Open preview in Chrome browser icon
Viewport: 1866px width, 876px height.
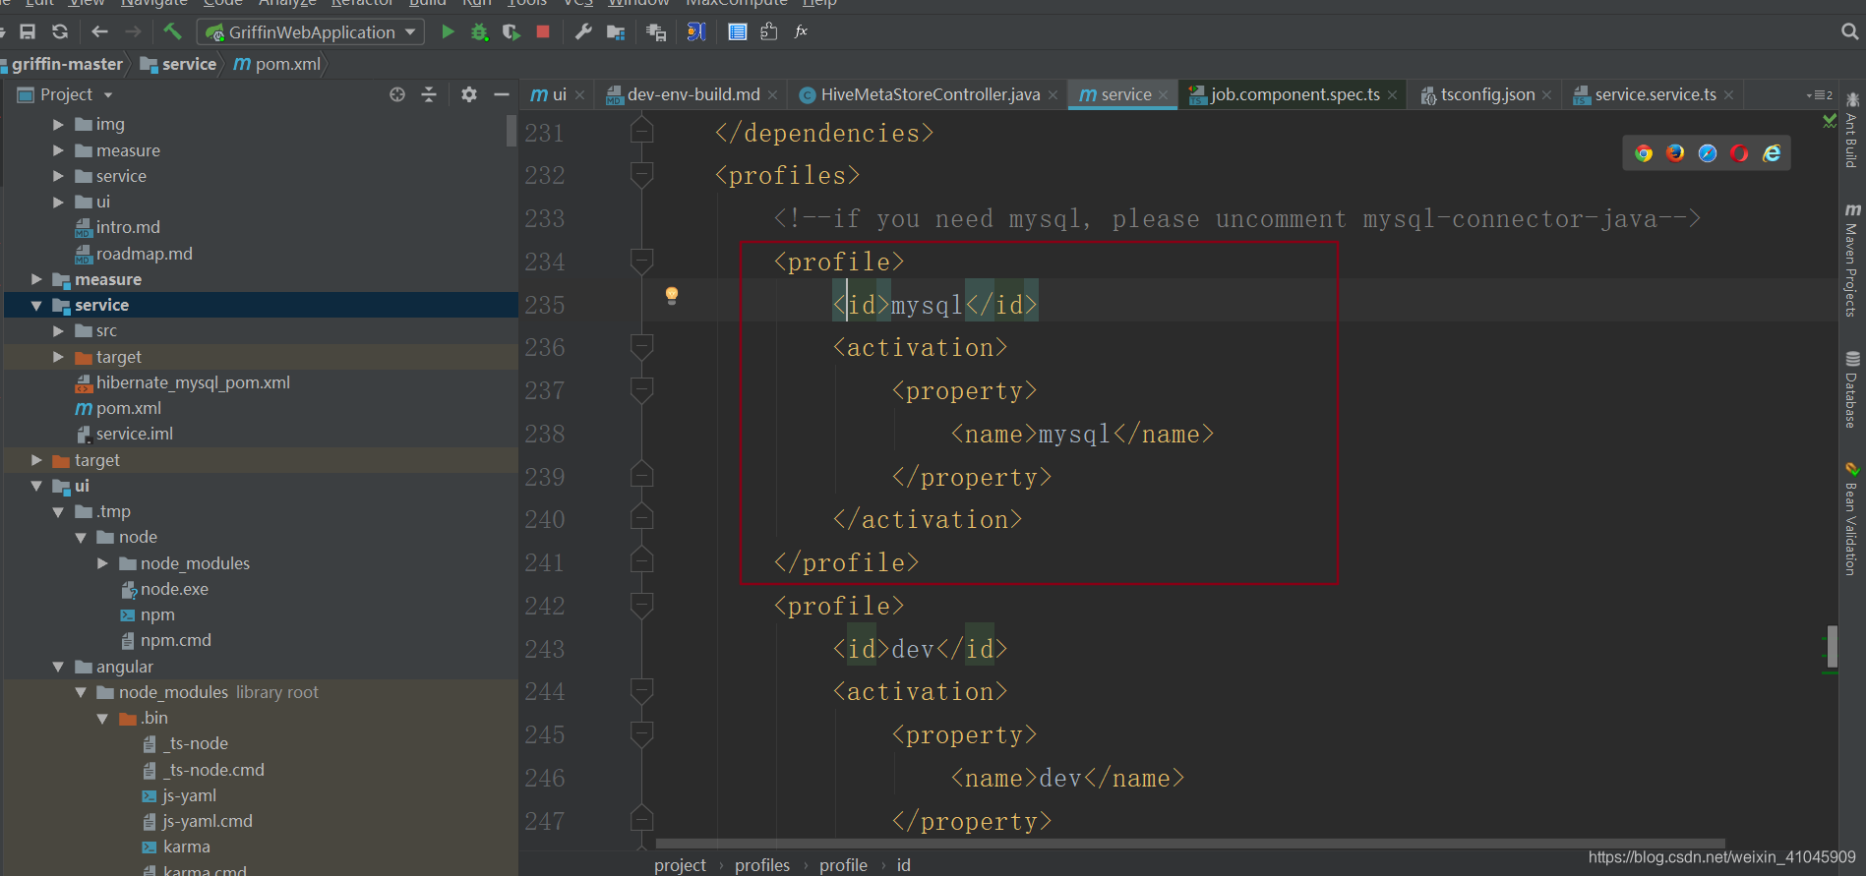(1644, 153)
